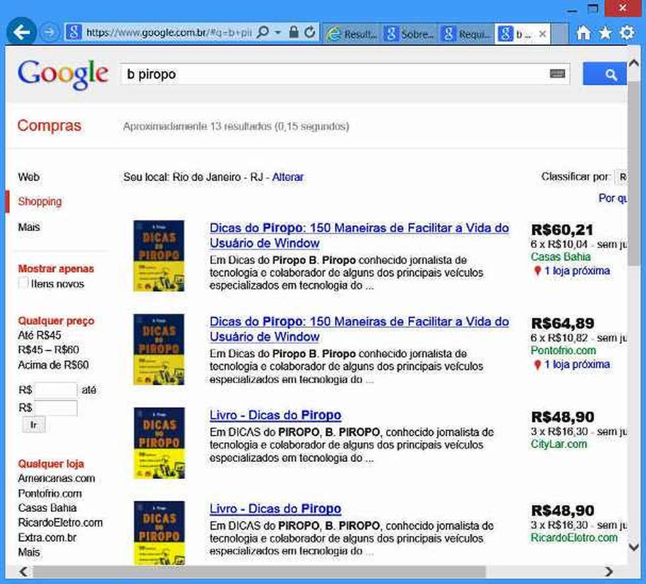Check the Itens novos checkbox
Viewport: 646px width, 584px height.
23,283
